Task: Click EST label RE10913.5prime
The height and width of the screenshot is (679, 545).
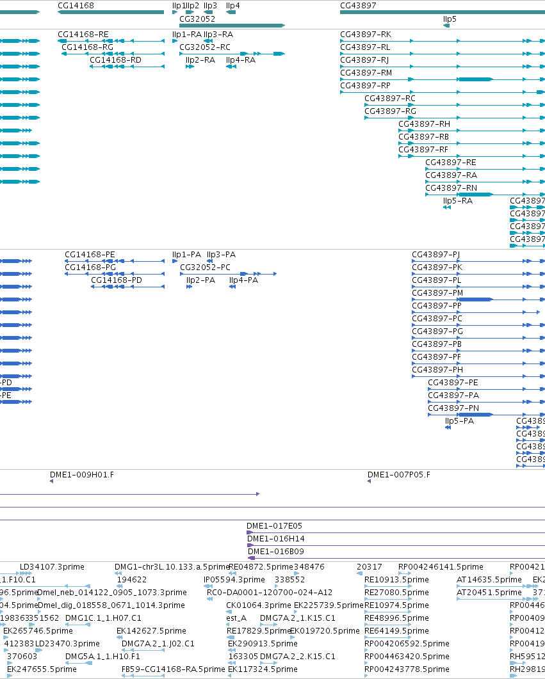Action: (x=397, y=580)
